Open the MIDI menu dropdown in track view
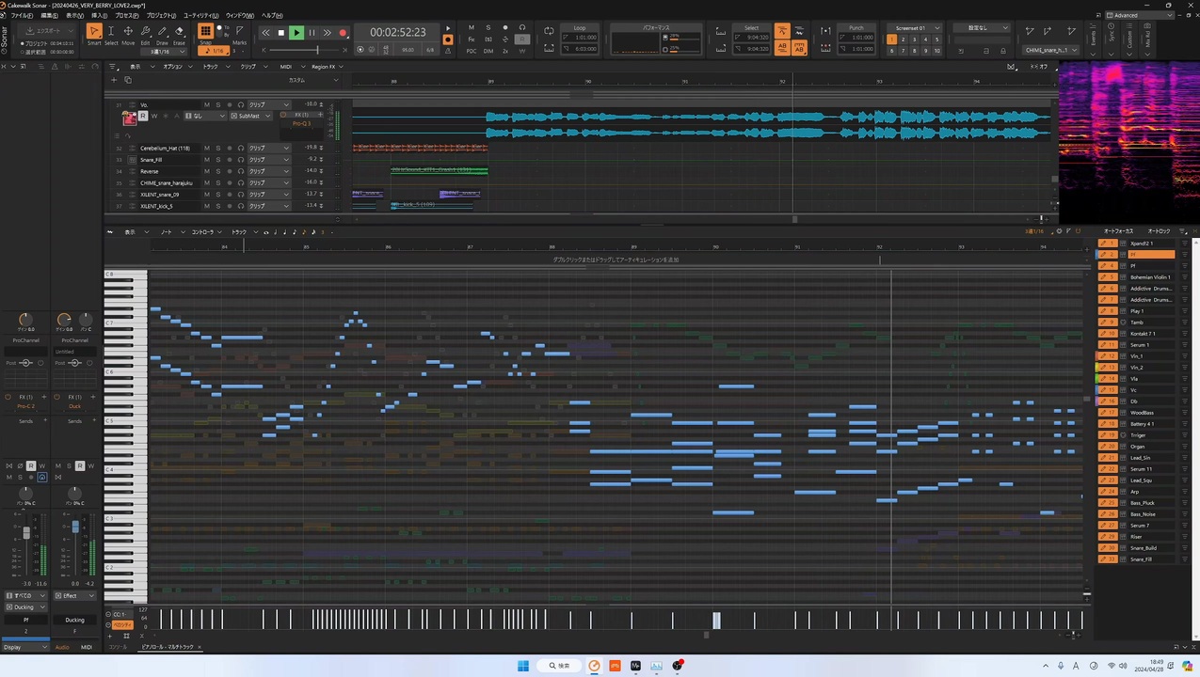Viewport: 1200px width, 677px height. pos(288,67)
